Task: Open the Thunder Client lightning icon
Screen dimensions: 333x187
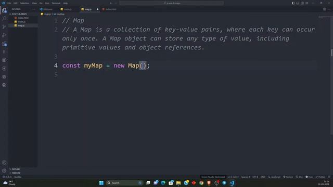Action: pos(4,69)
